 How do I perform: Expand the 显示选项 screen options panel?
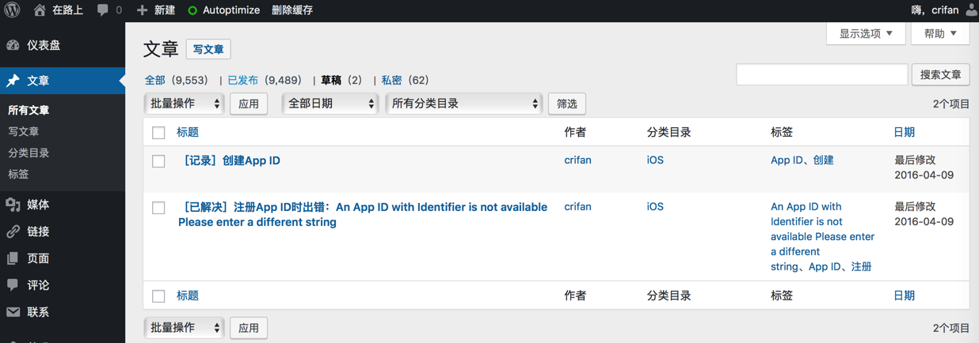pyautogui.click(x=866, y=34)
